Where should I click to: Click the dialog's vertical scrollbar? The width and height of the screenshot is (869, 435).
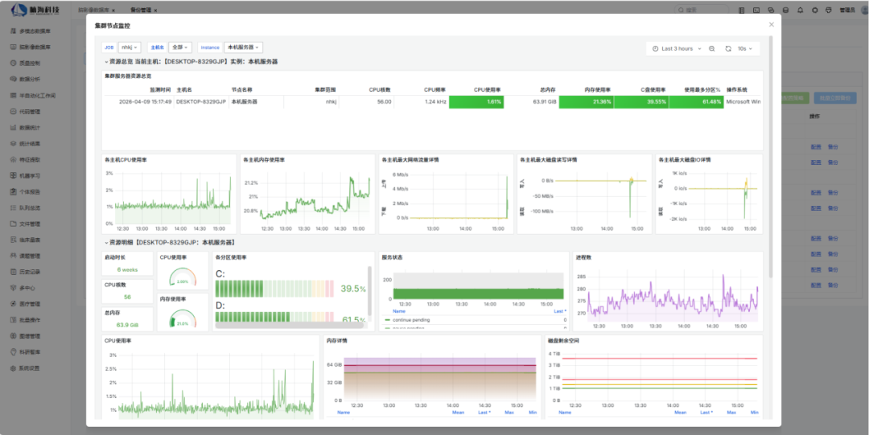click(x=770, y=157)
